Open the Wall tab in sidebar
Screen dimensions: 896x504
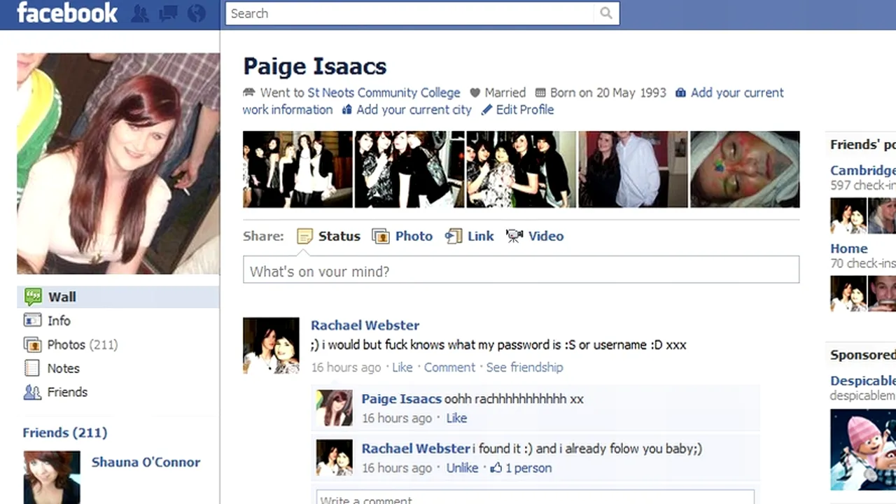62,297
